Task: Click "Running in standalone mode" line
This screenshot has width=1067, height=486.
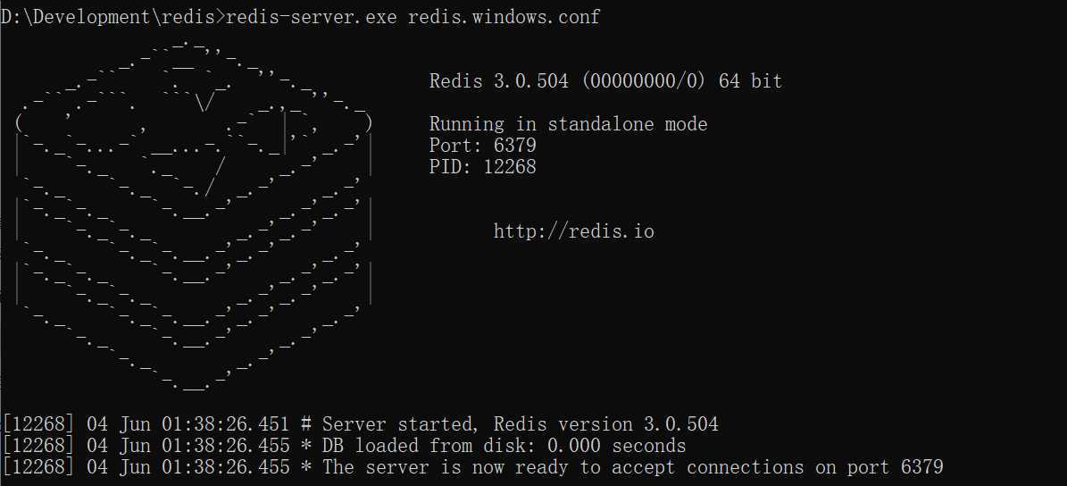Action: click(x=568, y=124)
